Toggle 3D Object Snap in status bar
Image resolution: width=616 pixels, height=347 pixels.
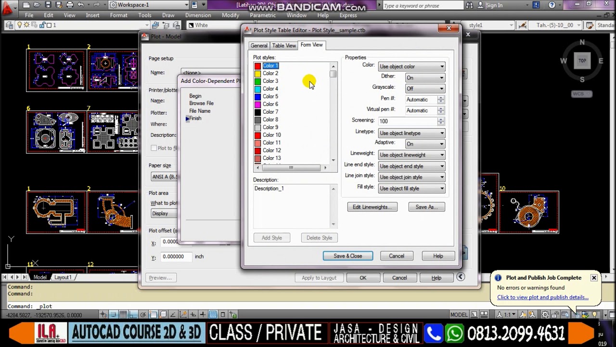coord(163,315)
